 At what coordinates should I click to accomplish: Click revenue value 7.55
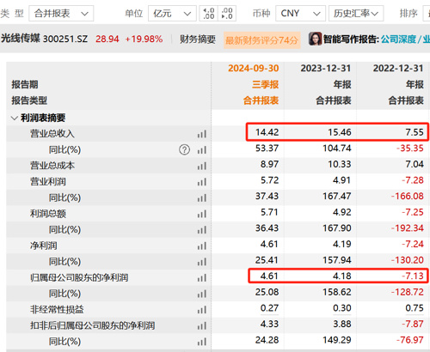[415, 132]
